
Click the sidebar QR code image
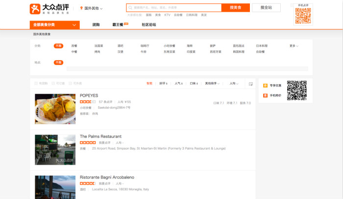tap(296, 90)
